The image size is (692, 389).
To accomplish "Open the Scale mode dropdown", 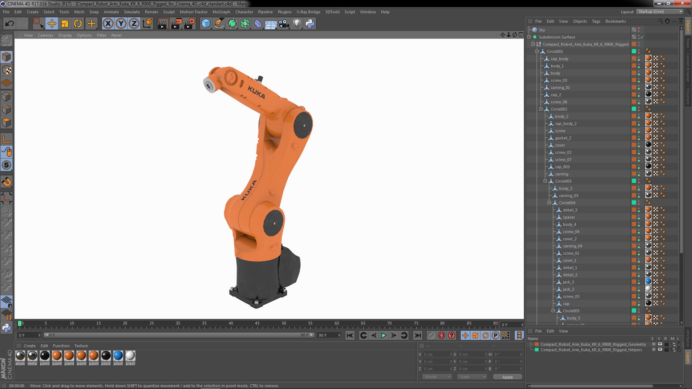I will click(472, 377).
